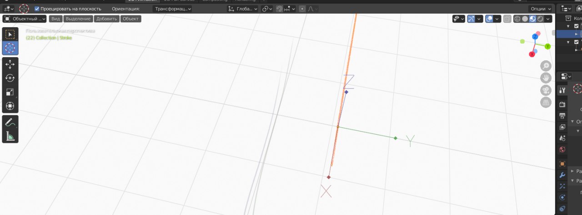The width and height of the screenshot is (582, 215).
Task: Switch to solid shading mode
Action: click(525, 19)
